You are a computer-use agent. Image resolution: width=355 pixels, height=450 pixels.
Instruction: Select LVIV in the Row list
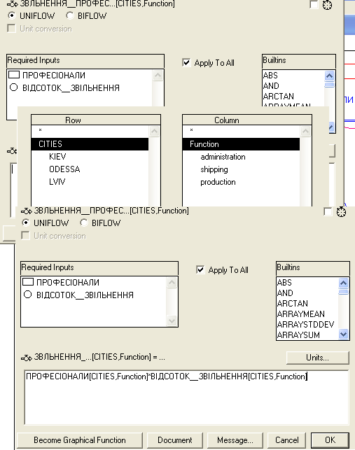pos(57,182)
